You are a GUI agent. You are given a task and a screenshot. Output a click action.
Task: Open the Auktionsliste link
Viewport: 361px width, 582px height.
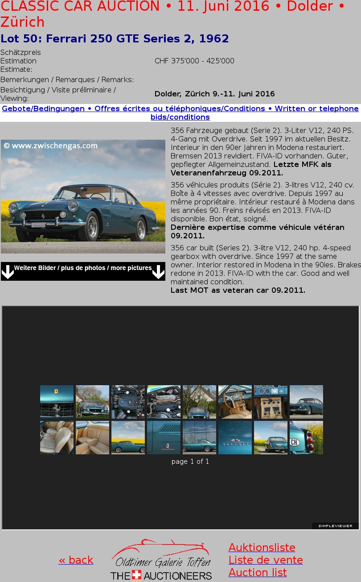point(262,548)
